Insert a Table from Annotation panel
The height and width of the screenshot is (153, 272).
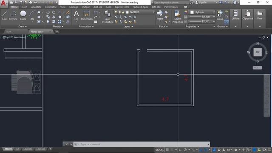[96, 22]
